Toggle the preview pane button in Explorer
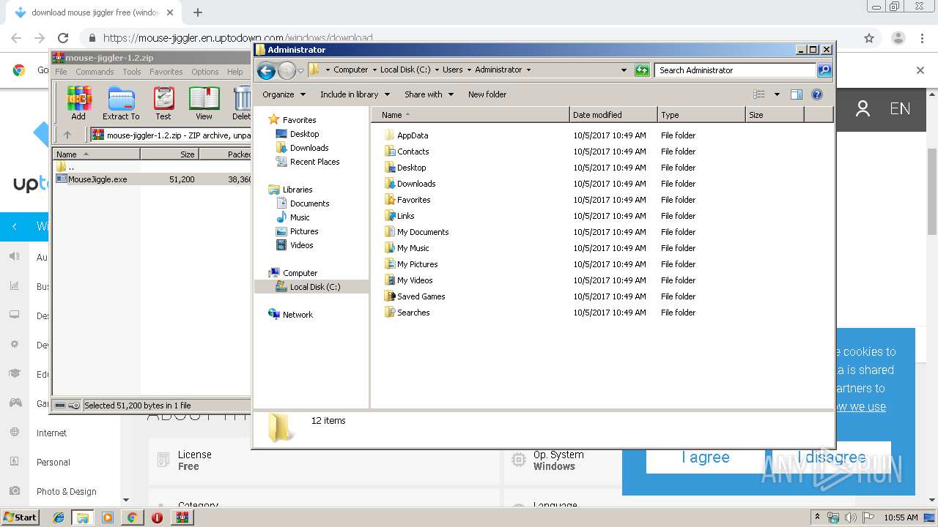The height and width of the screenshot is (527, 938). click(797, 94)
